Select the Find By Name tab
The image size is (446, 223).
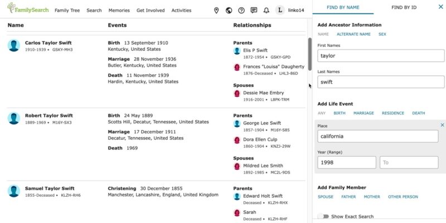pyautogui.click(x=343, y=7)
